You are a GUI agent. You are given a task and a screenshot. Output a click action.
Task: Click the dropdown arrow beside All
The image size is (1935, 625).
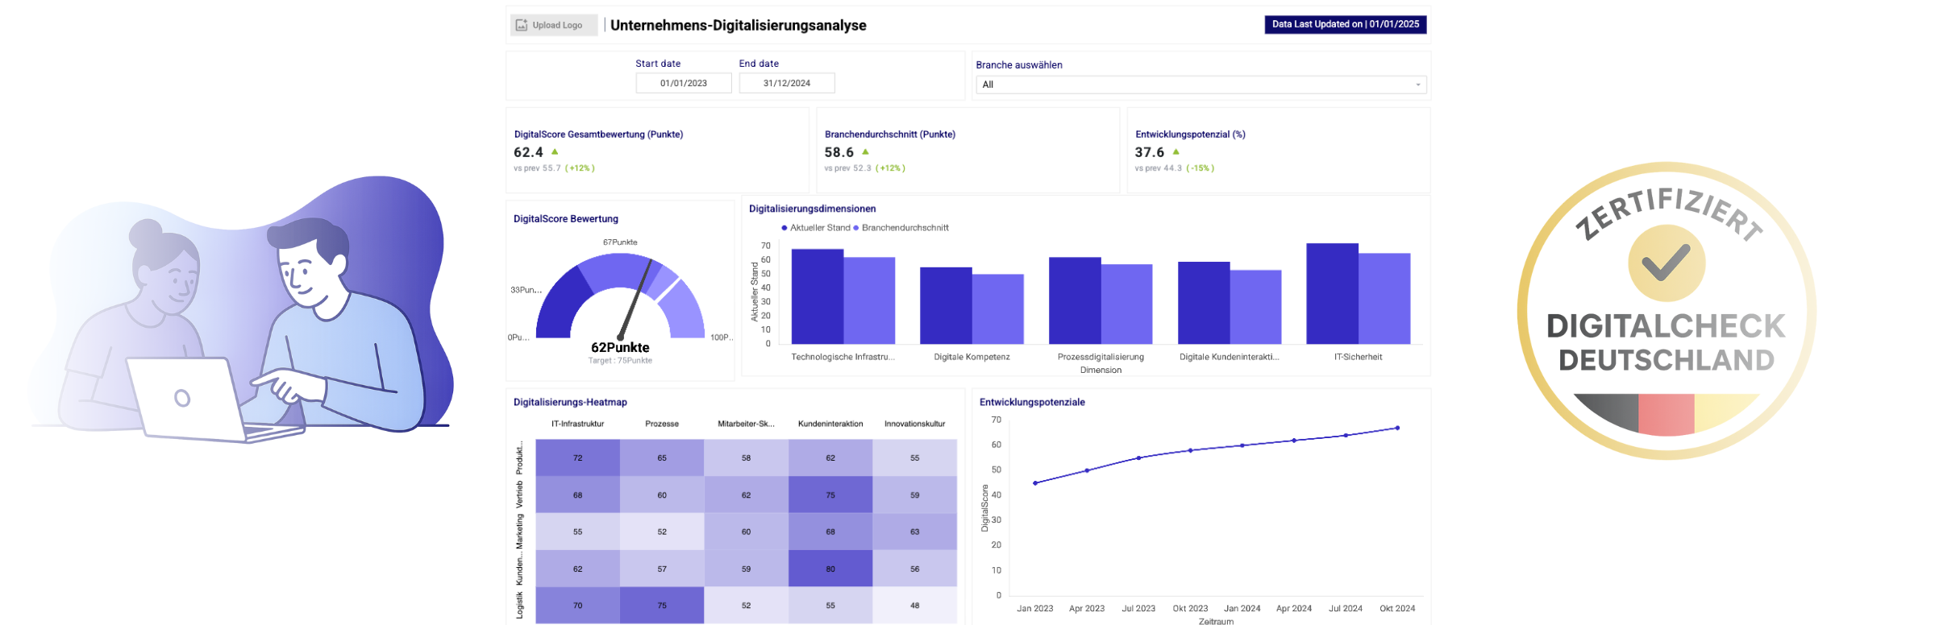pyautogui.click(x=1417, y=85)
